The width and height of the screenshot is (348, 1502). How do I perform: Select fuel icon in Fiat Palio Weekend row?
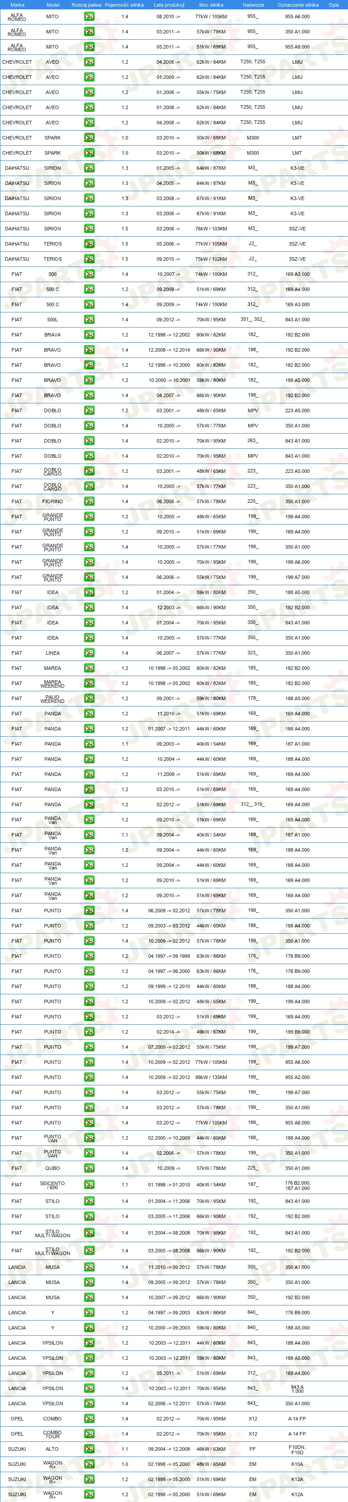(89, 698)
